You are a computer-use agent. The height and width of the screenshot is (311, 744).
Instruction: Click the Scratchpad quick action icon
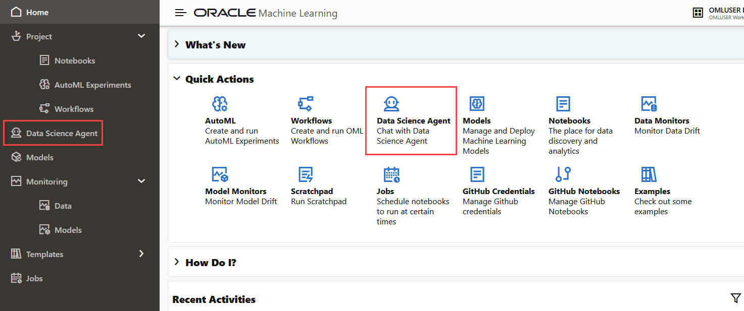pyautogui.click(x=306, y=174)
